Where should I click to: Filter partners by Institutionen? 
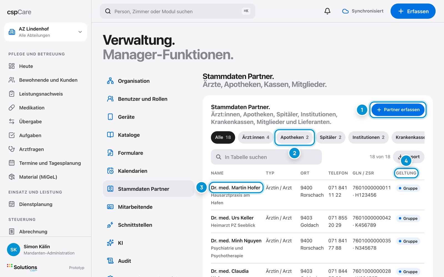[x=368, y=137]
